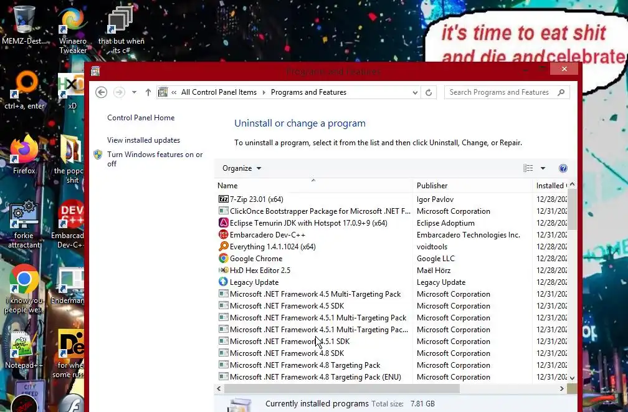Expand the breadcrumb chevron before All Control Panel Items
This screenshot has height=412, width=628.
click(x=174, y=92)
